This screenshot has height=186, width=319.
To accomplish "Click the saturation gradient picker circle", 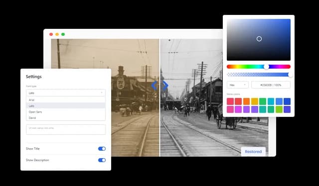I will point(259,39).
